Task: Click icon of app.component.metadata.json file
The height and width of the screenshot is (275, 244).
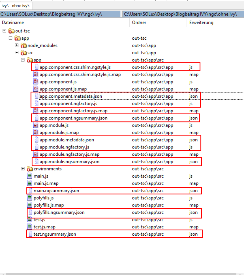Action: pyautogui.click(x=36, y=96)
